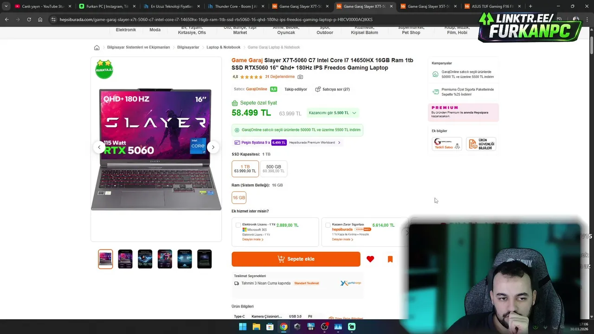Click the main Slayer laptop image
Image resolution: width=594 pixels, height=334 pixels.
pos(156,149)
